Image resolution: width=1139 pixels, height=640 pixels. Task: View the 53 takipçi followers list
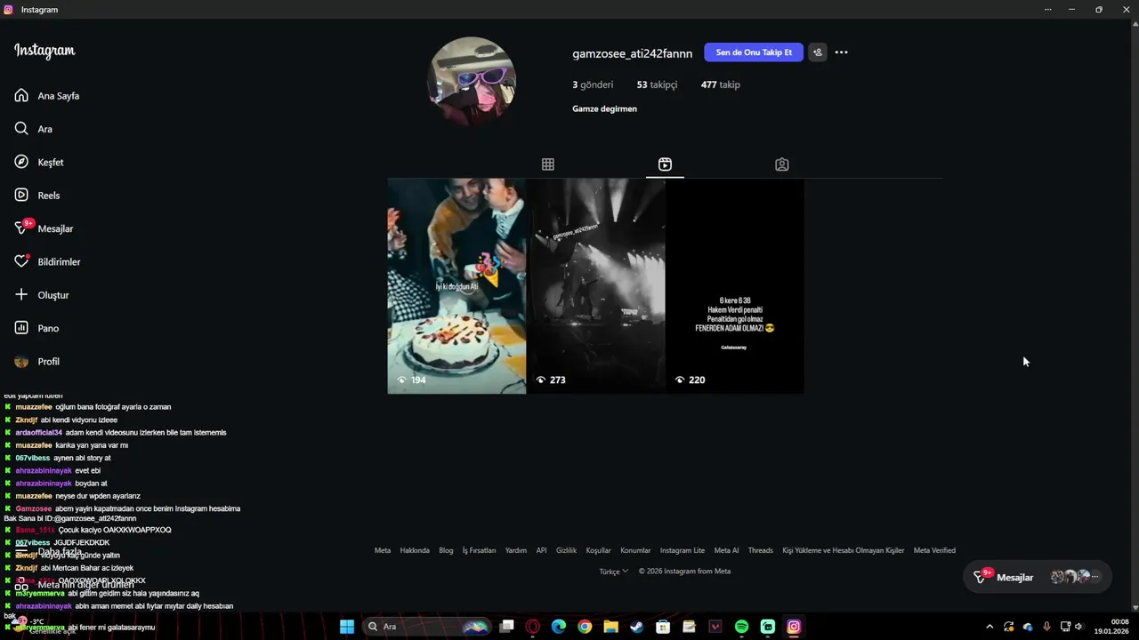[657, 84]
